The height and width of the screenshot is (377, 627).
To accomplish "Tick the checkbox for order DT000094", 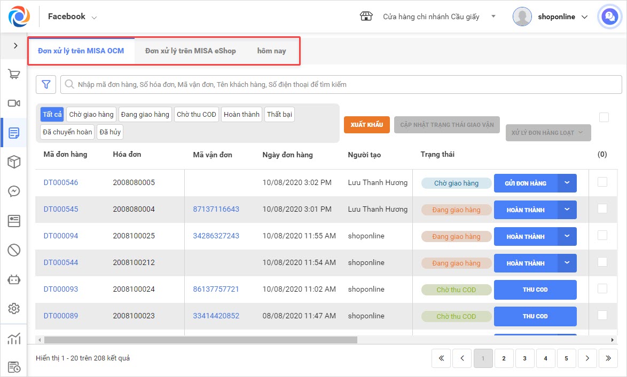I will click(x=602, y=235).
